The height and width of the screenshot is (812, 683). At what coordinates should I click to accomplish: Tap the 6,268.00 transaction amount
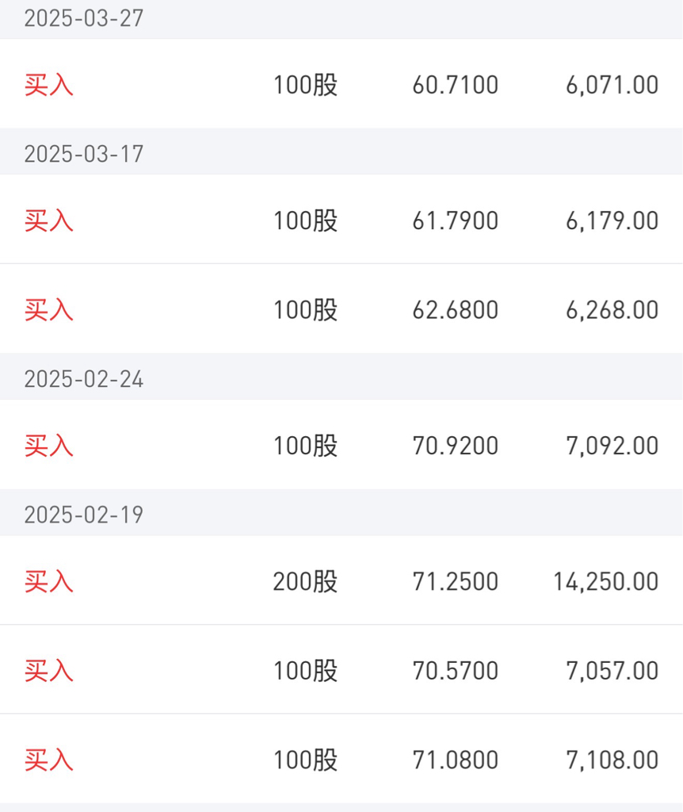pos(612,310)
